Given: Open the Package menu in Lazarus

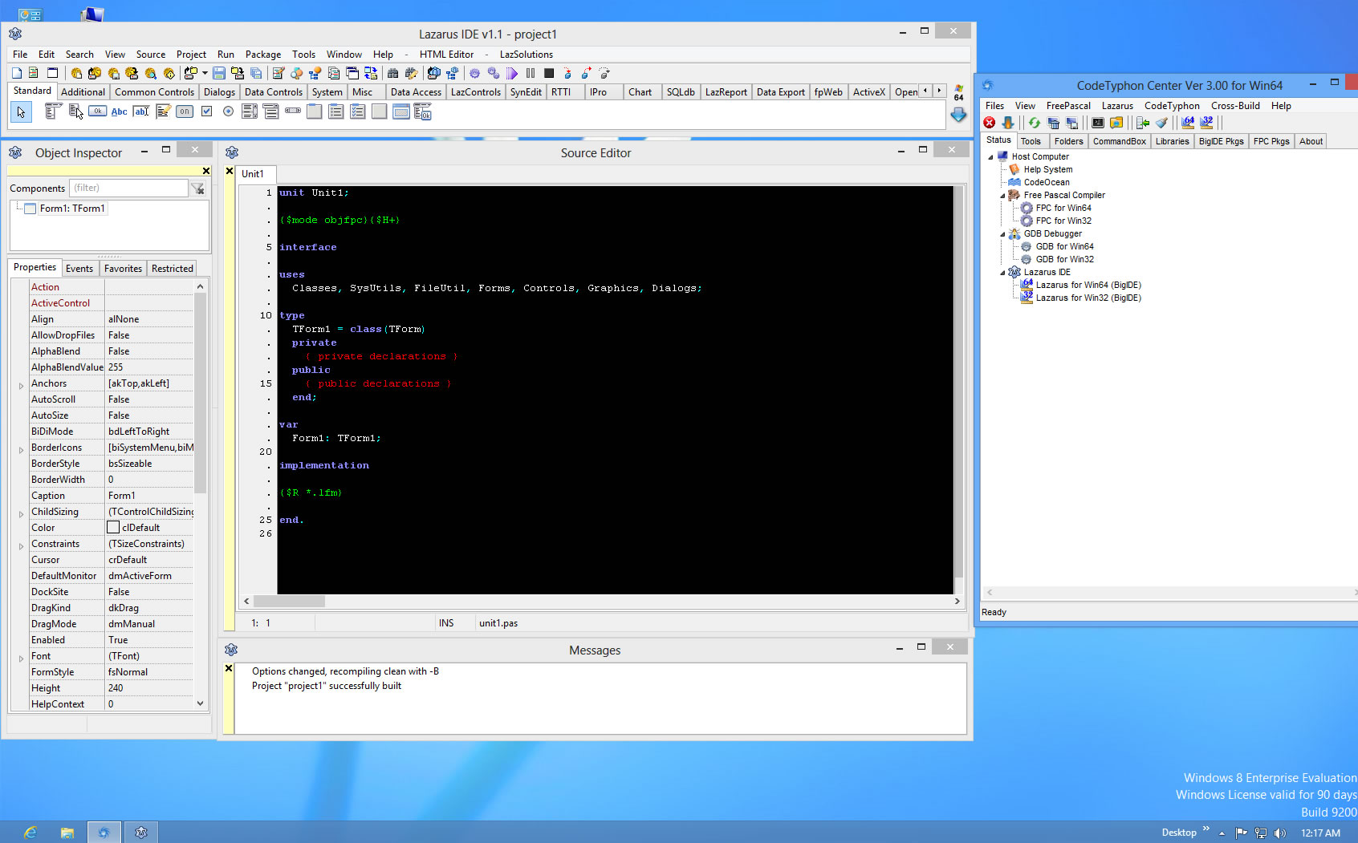Looking at the screenshot, I should pyautogui.click(x=263, y=55).
